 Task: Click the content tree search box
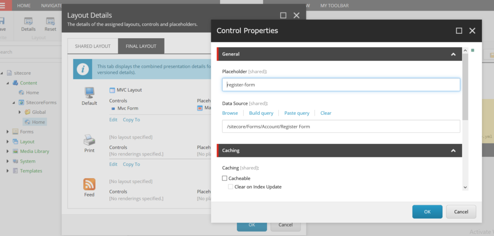pyautogui.click(x=30, y=52)
